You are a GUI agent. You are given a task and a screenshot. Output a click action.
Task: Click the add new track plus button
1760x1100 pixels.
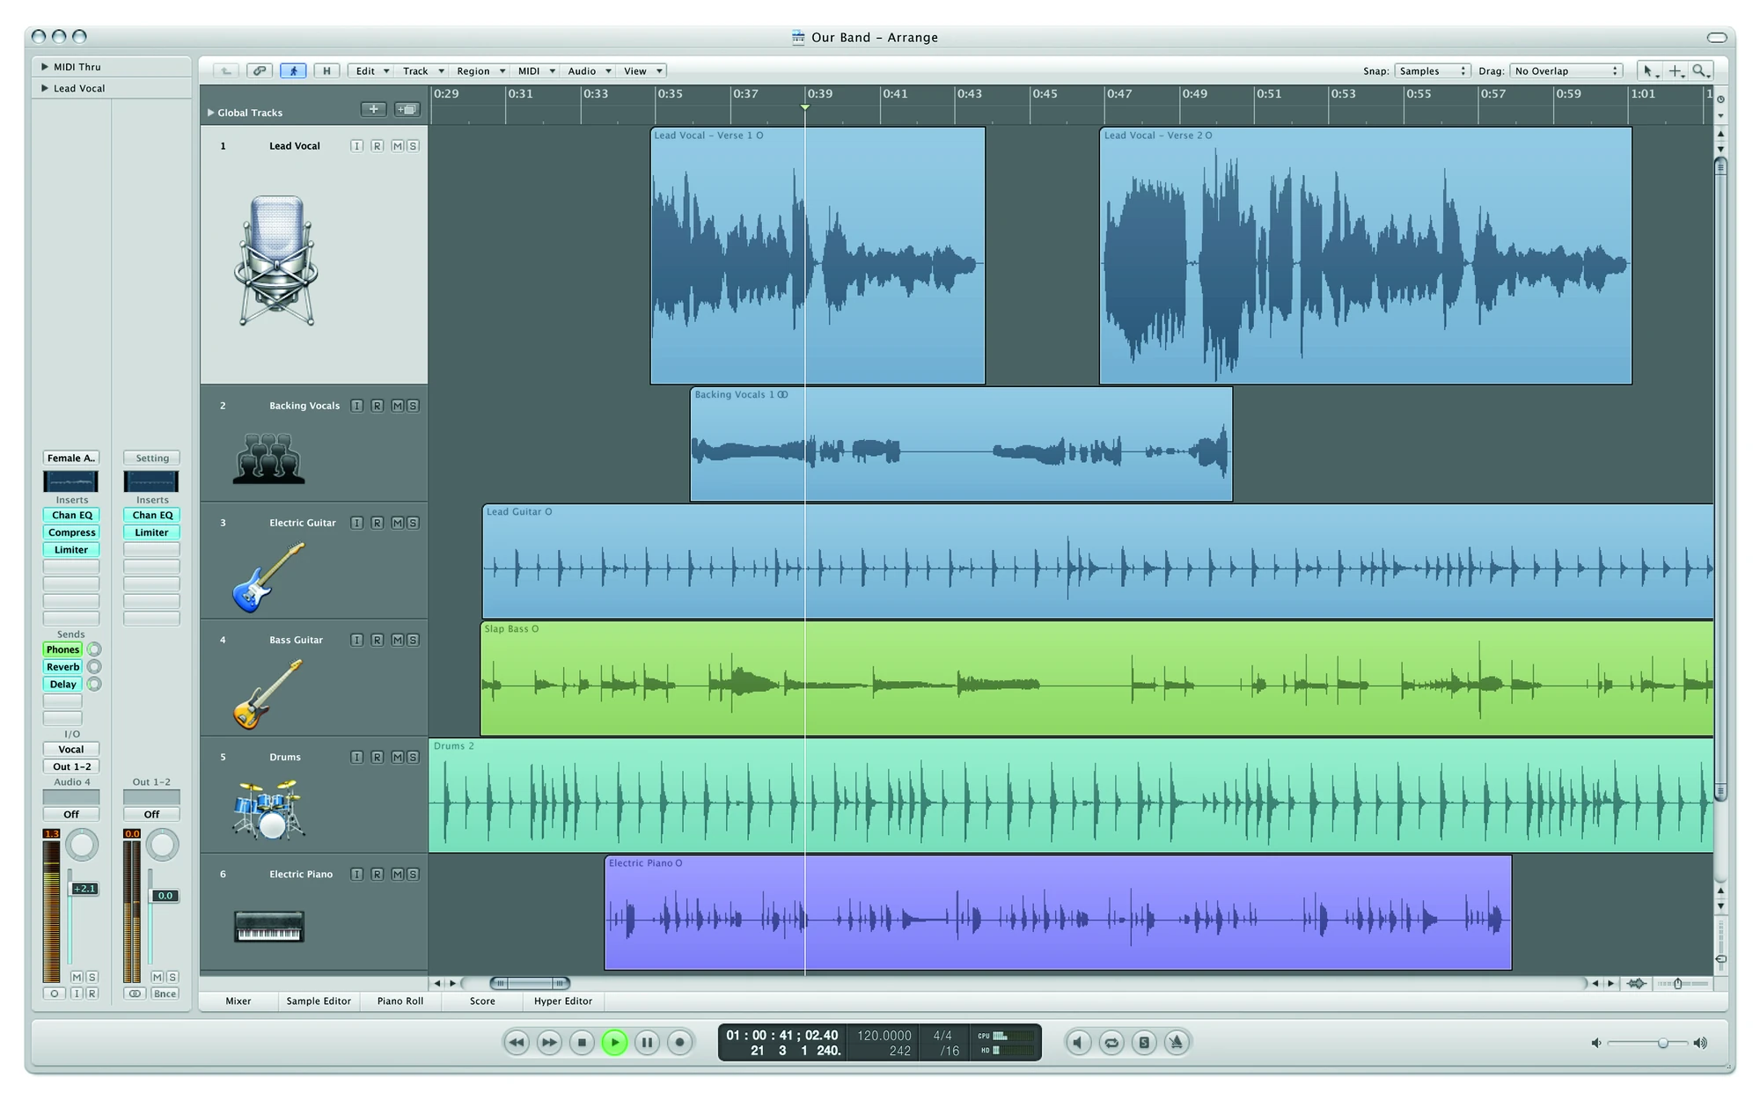click(373, 109)
